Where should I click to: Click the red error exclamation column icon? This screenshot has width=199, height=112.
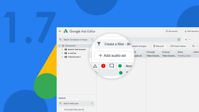103,66
